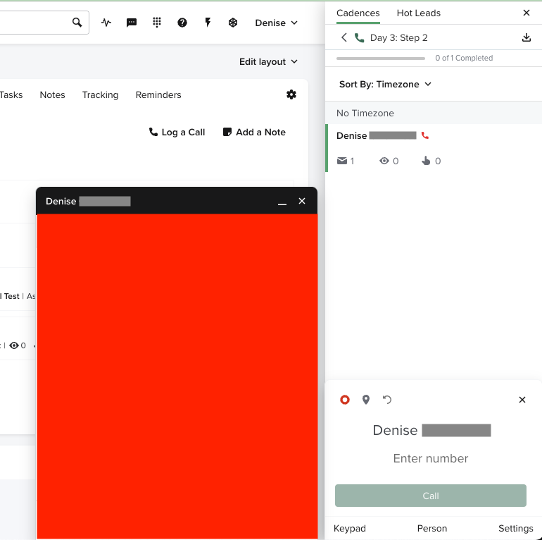Open the activity pulse icon
The width and height of the screenshot is (542, 540).
tap(106, 23)
